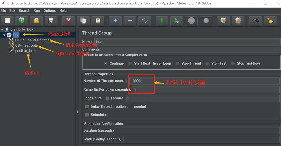The image size is (281, 146).
Task: Select the Stop Test radio option
Action: [x=207, y=63]
